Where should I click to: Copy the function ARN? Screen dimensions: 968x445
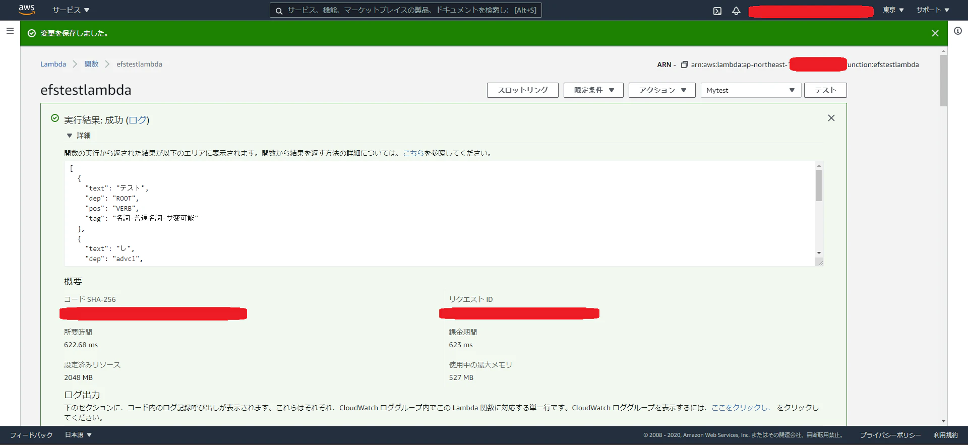(685, 65)
